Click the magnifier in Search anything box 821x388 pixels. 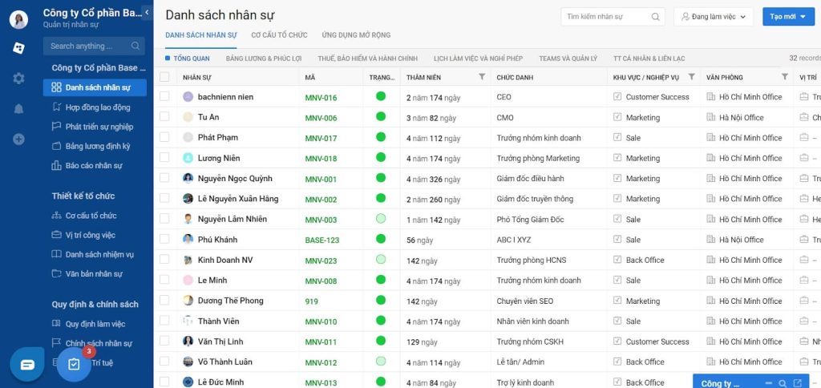click(135, 46)
